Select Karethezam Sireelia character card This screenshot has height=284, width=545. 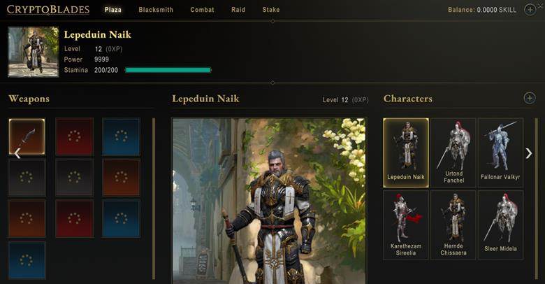406,225
